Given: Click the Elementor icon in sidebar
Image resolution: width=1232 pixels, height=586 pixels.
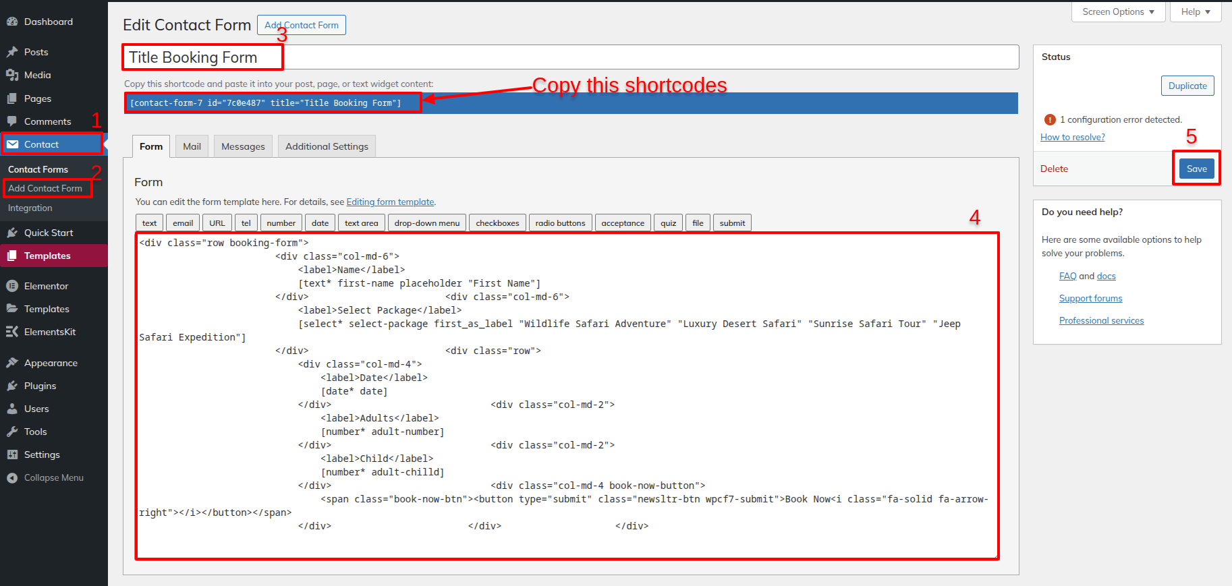Looking at the screenshot, I should (x=12, y=286).
